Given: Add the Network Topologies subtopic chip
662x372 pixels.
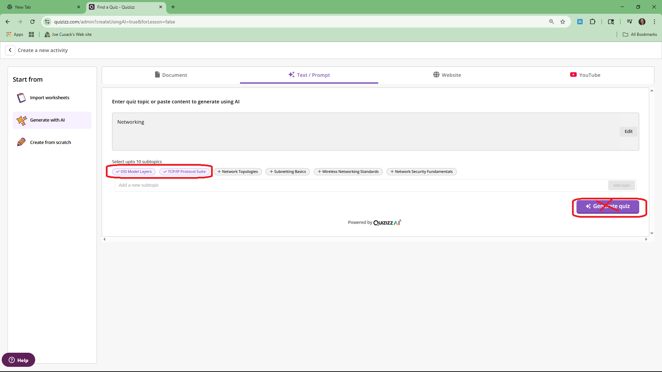Looking at the screenshot, I should [x=238, y=172].
